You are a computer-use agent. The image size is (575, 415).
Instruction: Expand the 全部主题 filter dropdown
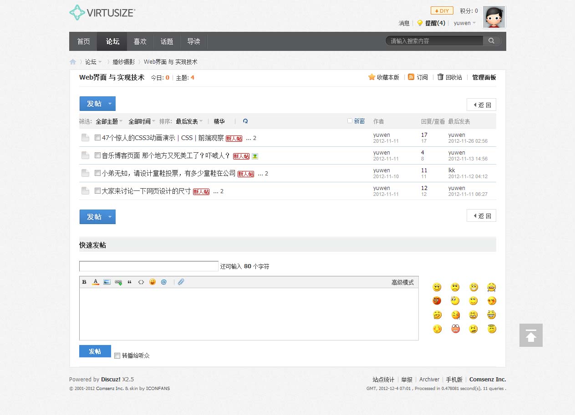[109, 121]
